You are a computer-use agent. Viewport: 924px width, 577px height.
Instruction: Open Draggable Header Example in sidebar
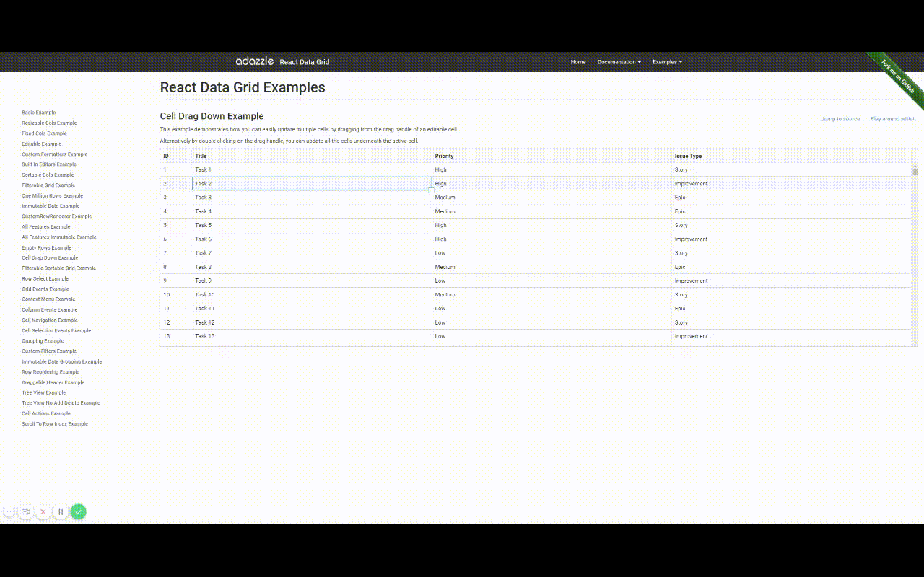tap(53, 382)
